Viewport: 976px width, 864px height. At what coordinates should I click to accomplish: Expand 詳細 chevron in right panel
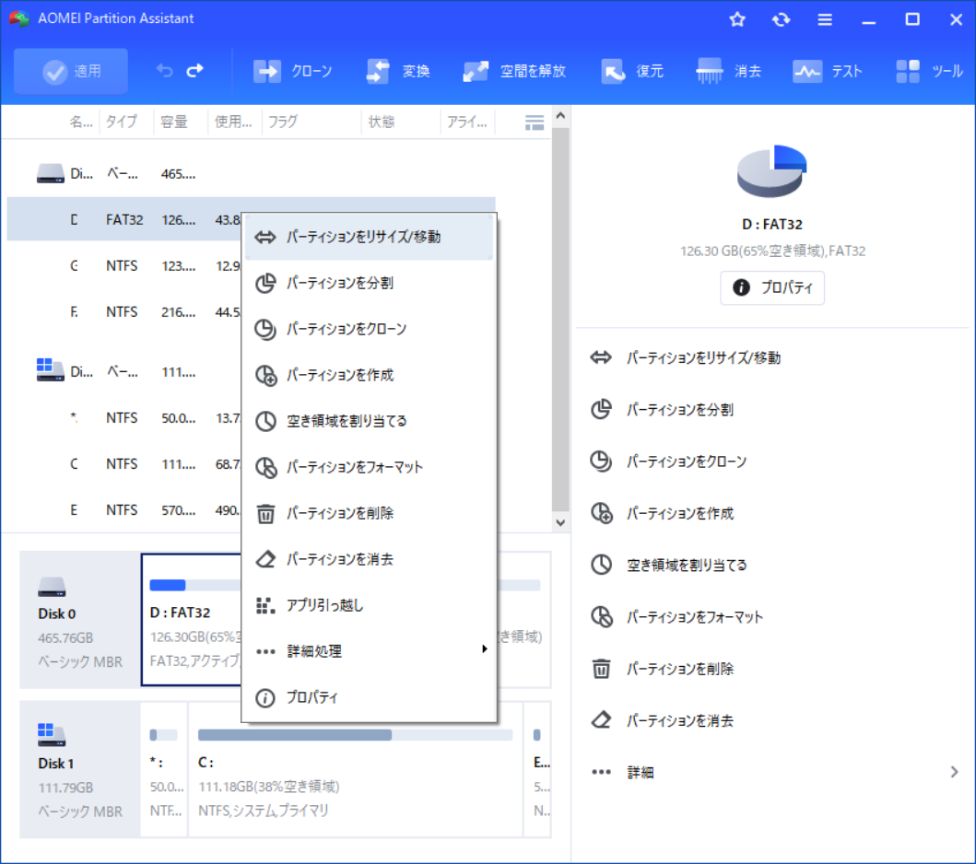pyautogui.click(x=954, y=772)
